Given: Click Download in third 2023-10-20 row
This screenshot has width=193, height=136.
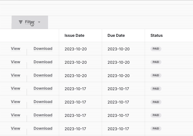Looking at the screenshot, I should 43,75.
